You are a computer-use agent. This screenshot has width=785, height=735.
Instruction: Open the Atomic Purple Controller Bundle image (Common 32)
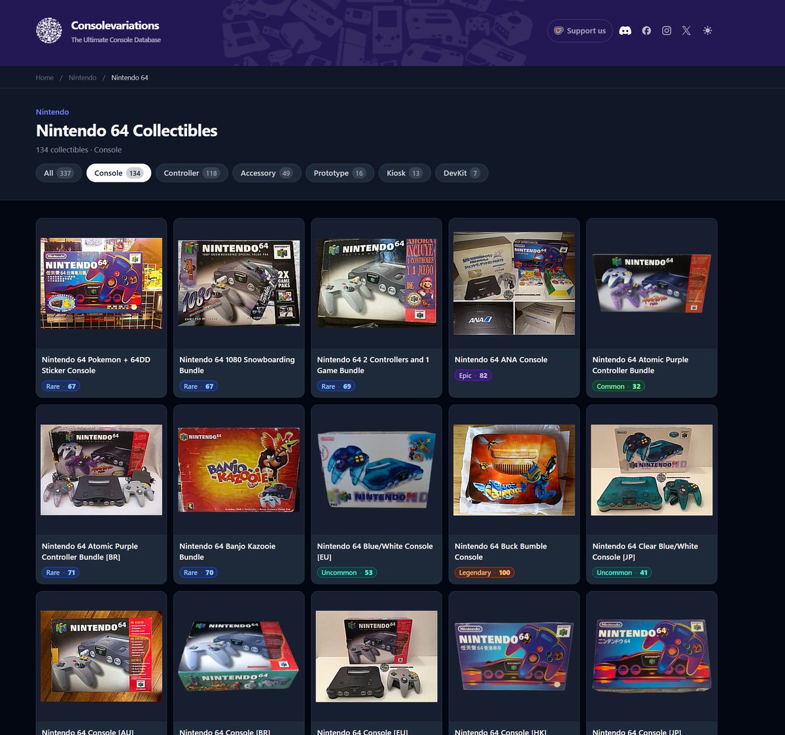[x=652, y=283]
